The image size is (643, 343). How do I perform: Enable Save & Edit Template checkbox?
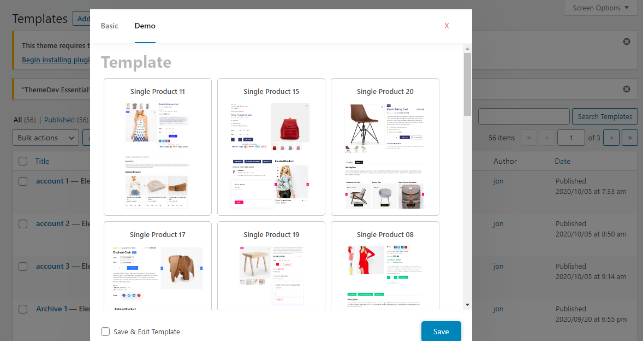pyautogui.click(x=105, y=332)
